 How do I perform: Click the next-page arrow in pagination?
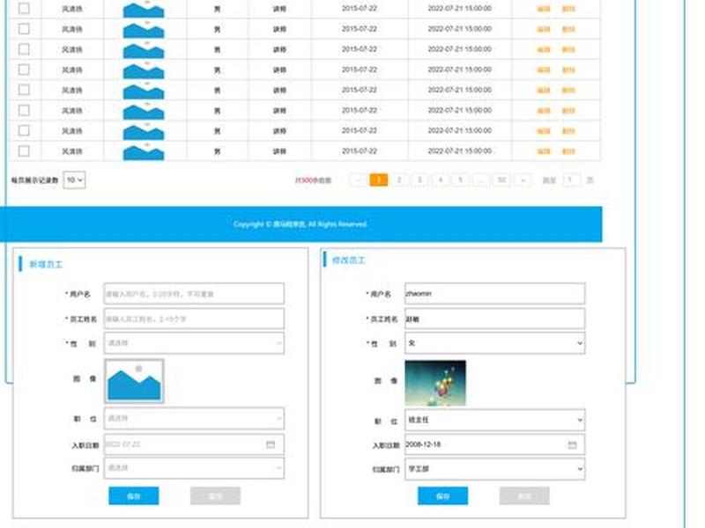coord(523,180)
